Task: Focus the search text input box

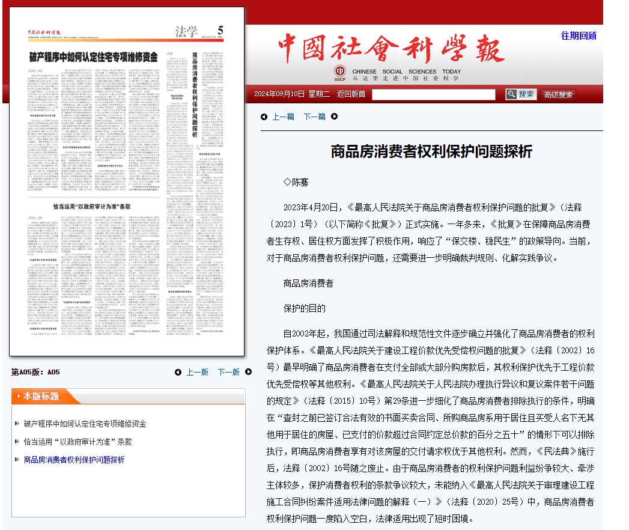Action: click(433, 94)
